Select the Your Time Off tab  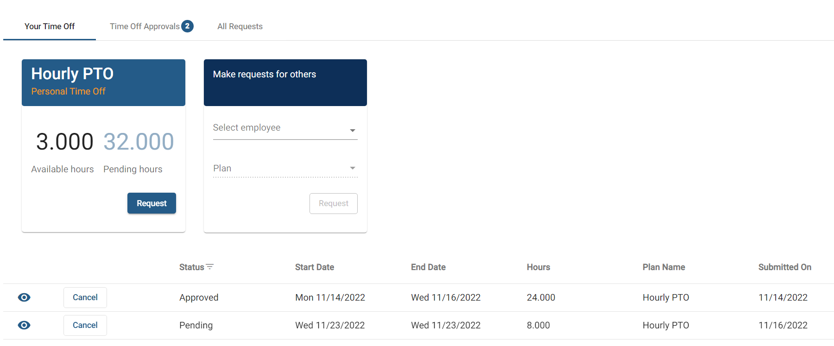coord(50,26)
